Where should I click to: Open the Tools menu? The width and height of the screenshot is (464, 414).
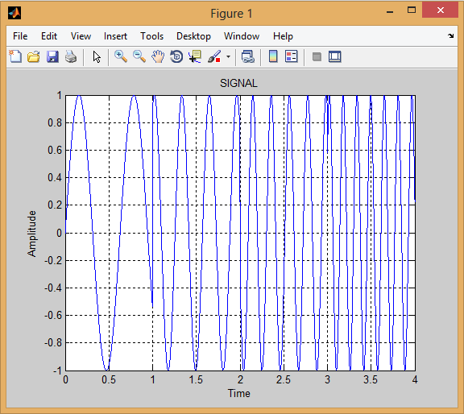coord(151,36)
